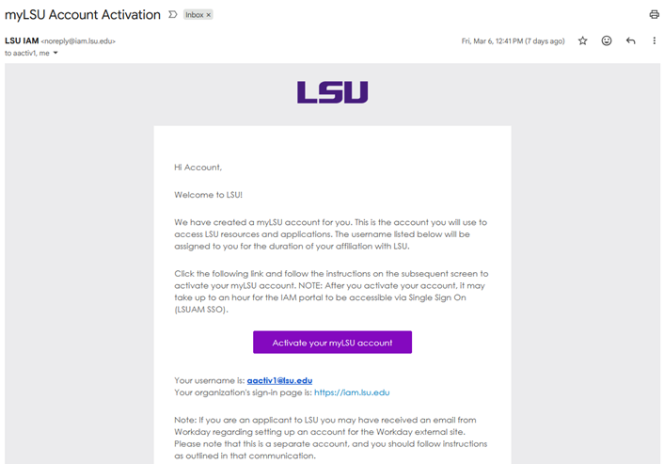The width and height of the screenshot is (664, 464).
Task: Star the LSU IAM message
Action: point(582,41)
